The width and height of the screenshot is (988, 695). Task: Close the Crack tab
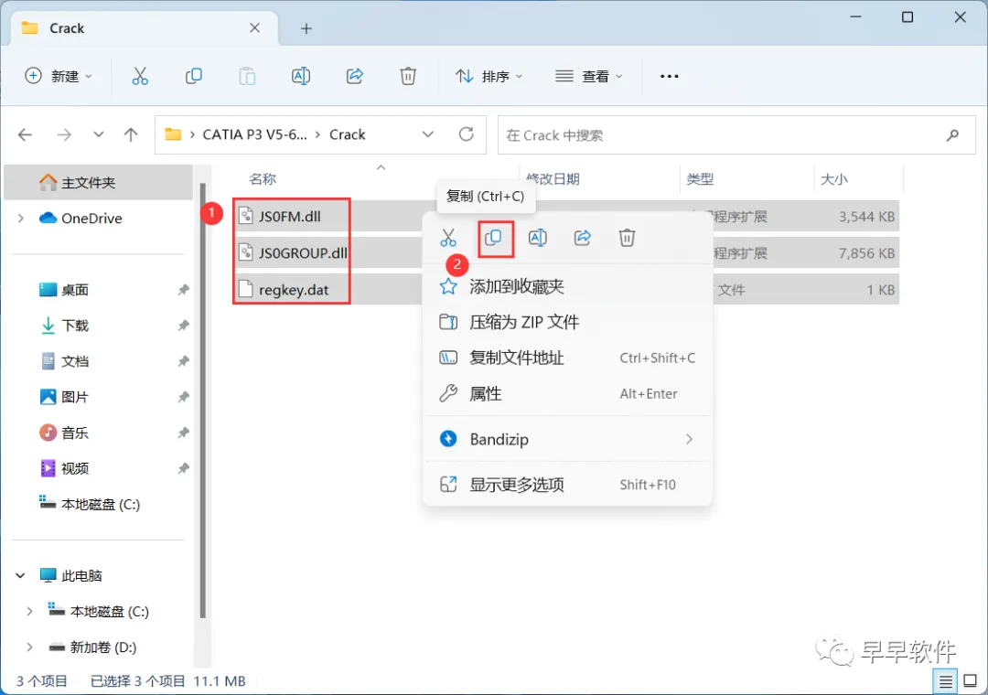pos(254,27)
